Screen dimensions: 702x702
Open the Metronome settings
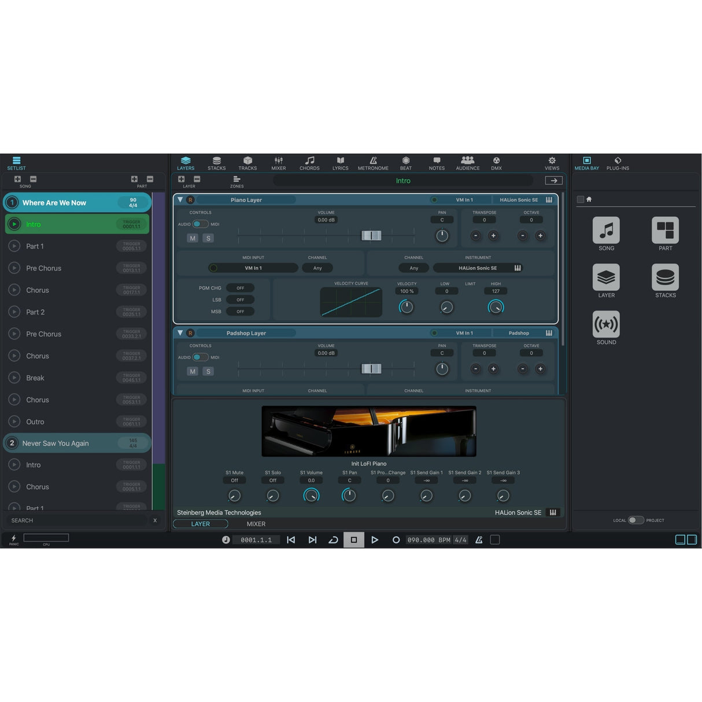point(373,162)
